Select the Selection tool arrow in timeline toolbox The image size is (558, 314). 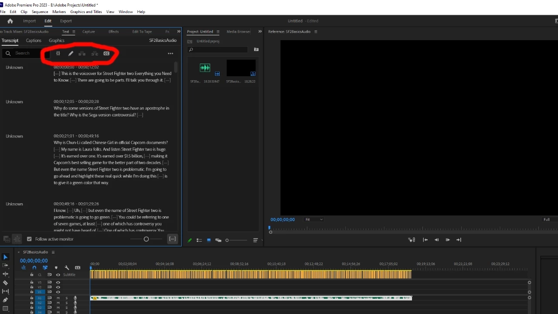tap(5, 257)
